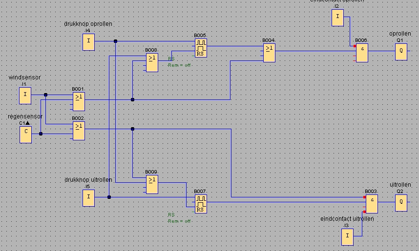Viewport: 419px width, 251px height.
Task: Click the 'drukknop oprollen' label
Action: pos(88,24)
